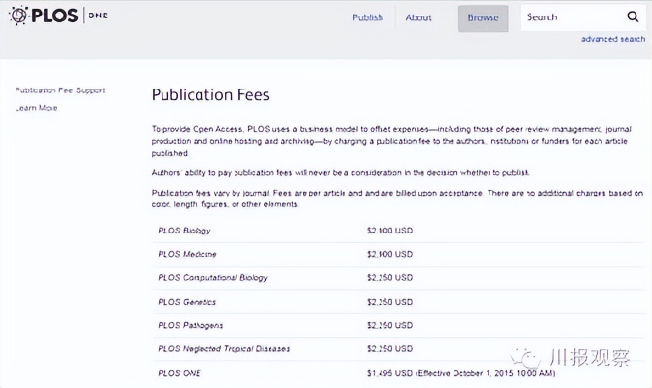Open the About menu
652x388 pixels.
pyautogui.click(x=418, y=18)
